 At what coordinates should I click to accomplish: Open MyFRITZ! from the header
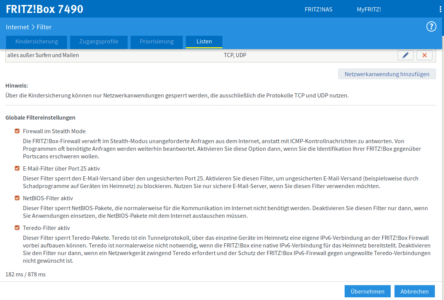click(369, 10)
